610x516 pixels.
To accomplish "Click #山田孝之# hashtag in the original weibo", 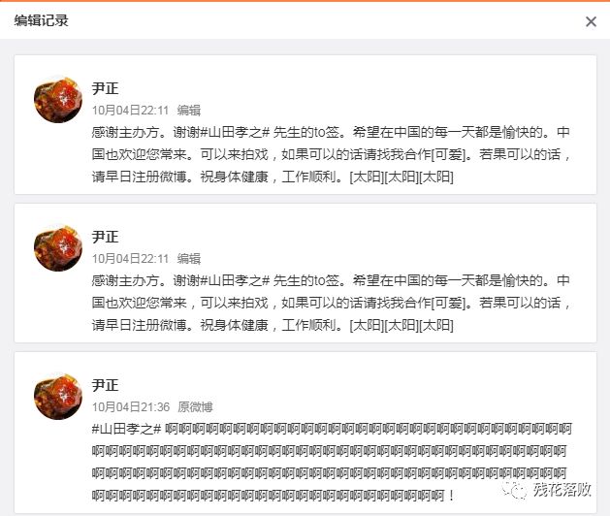I will pos(126,429).
